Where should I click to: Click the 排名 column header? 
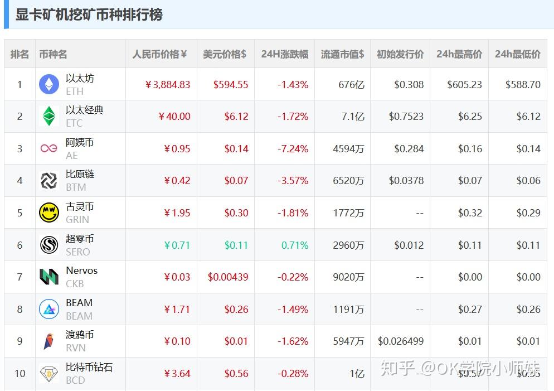click(19, 54)
